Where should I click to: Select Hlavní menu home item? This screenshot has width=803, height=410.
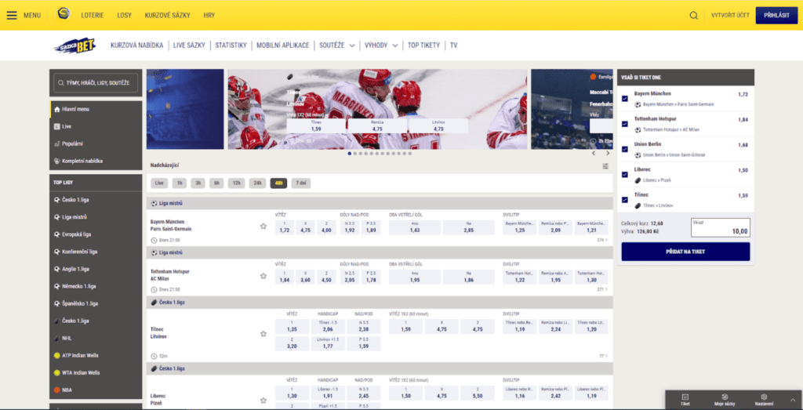tap(96, 109)
